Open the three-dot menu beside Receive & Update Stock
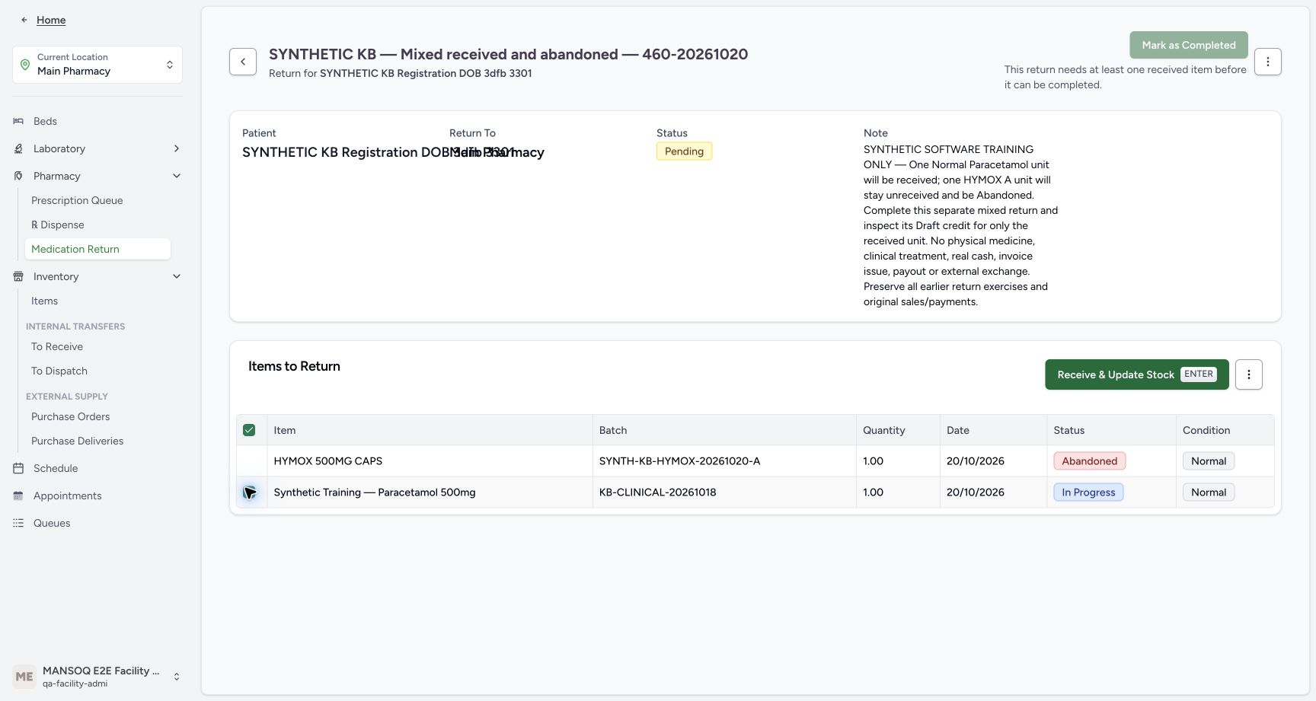This screenshot has height=701, width=1316. point(1248,374)
